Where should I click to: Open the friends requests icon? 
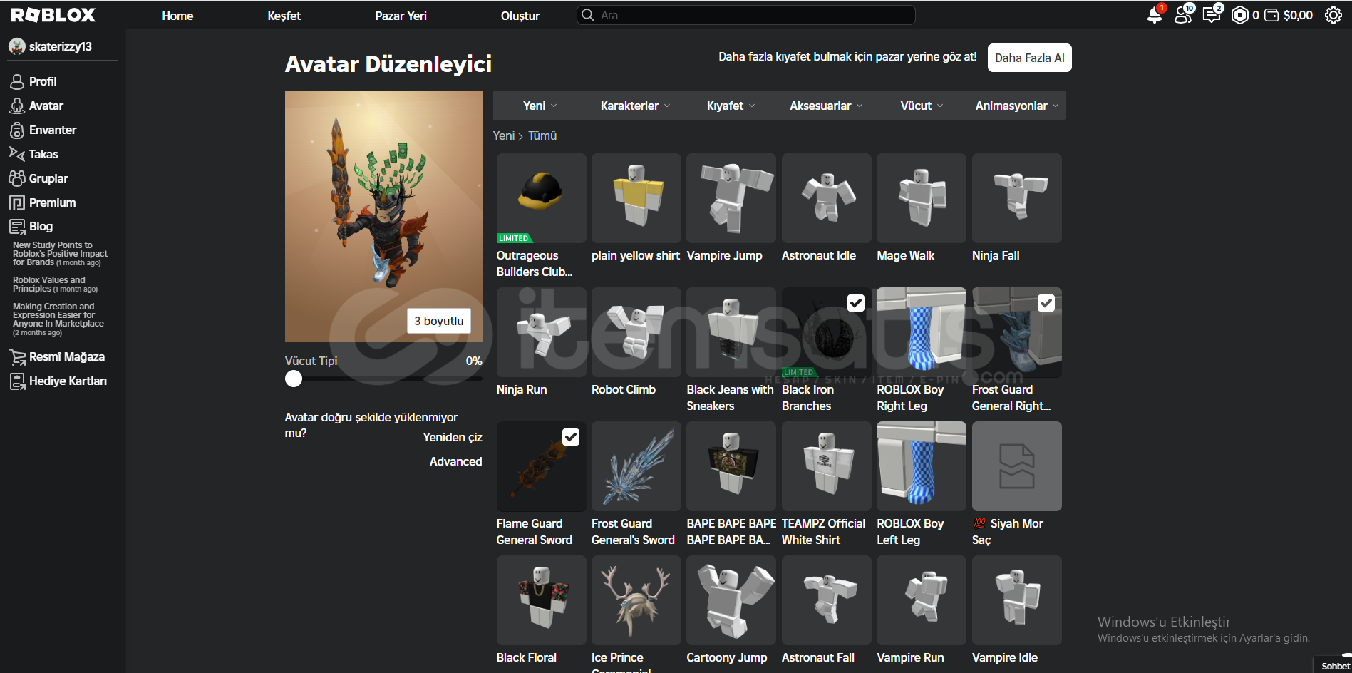coord(1183,15)
